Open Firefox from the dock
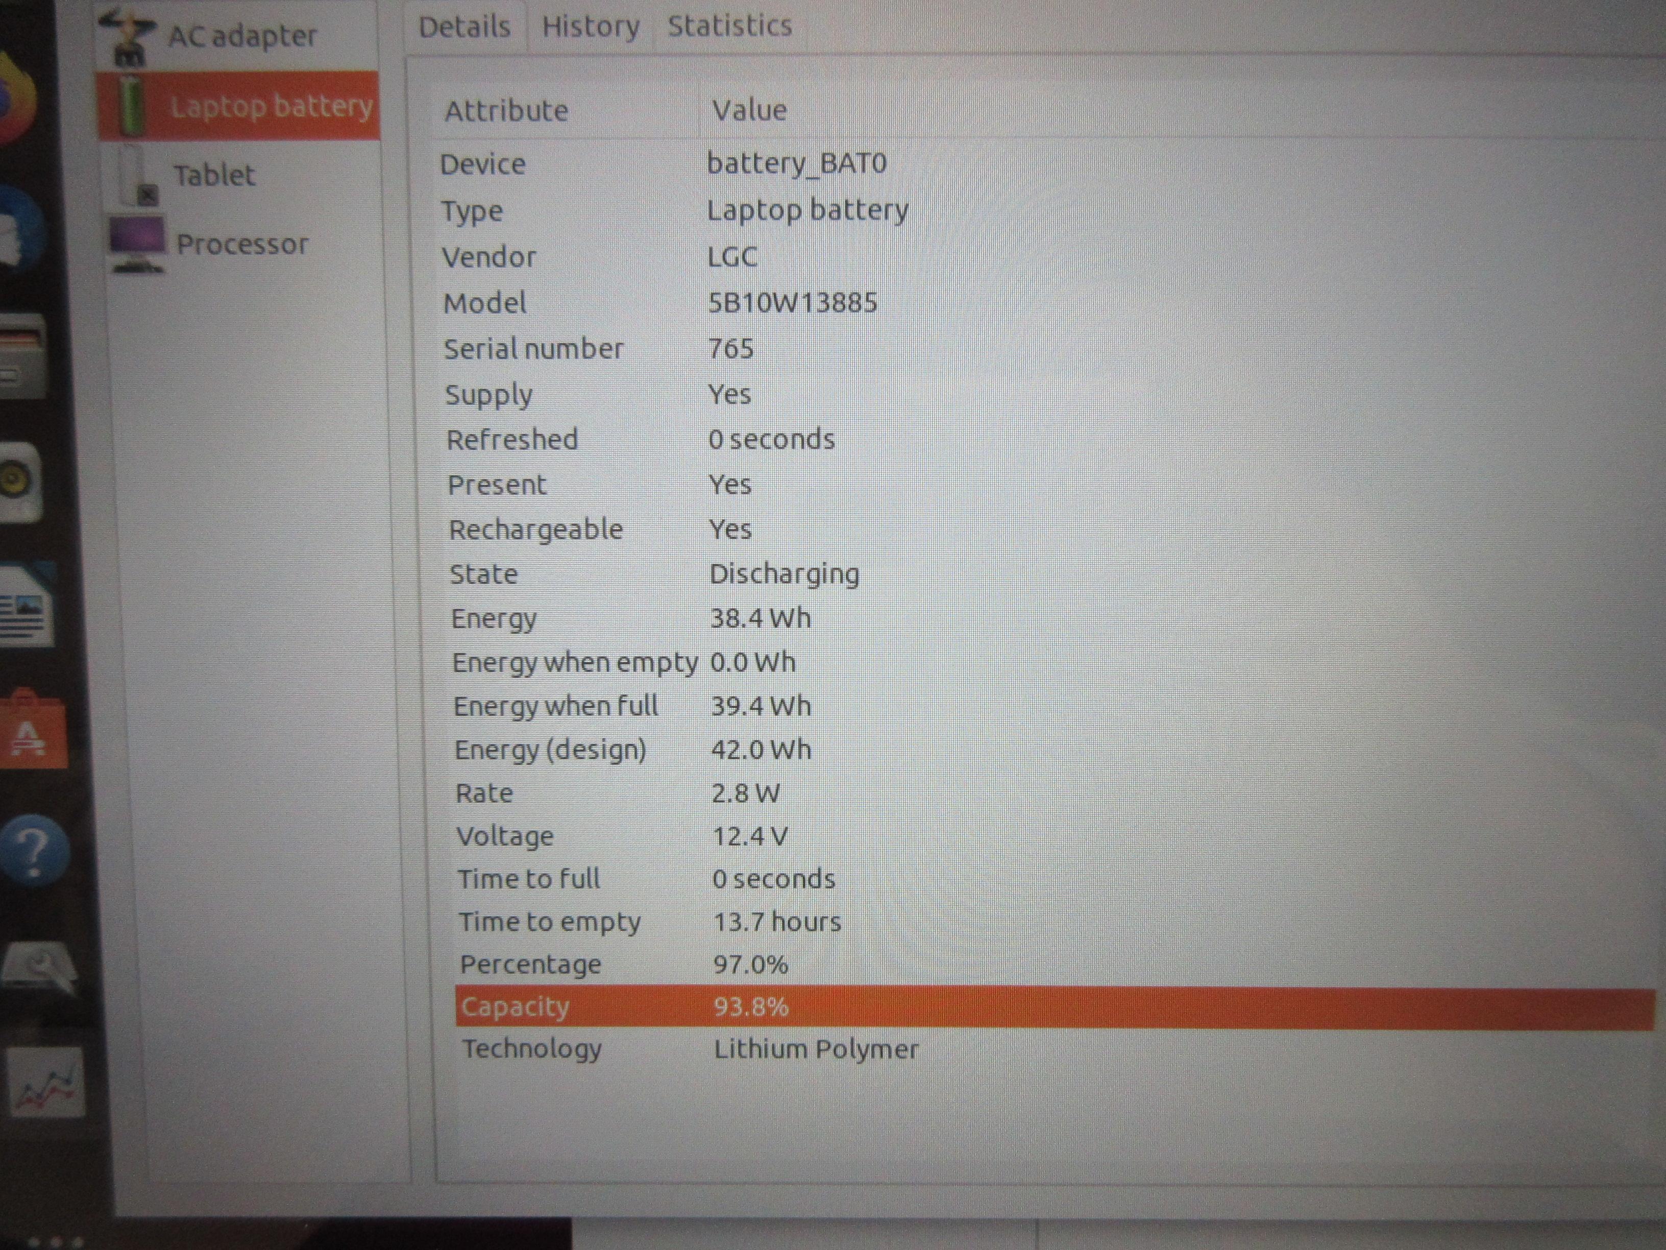 (x=16, y=98)
